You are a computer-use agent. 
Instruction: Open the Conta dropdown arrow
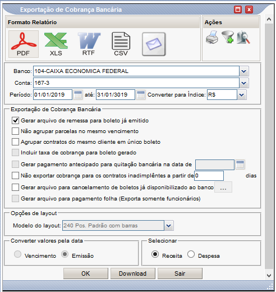[244, 83]
